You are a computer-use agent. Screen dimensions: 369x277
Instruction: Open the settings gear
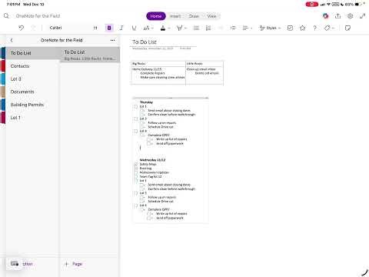coord(350,16)
